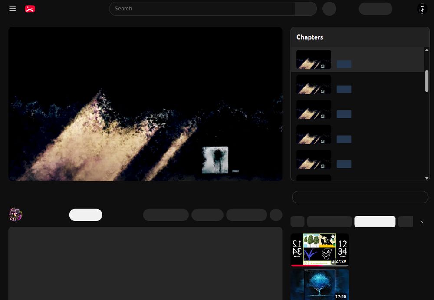Open the YouTube home page via the logo

coord(30,8)
